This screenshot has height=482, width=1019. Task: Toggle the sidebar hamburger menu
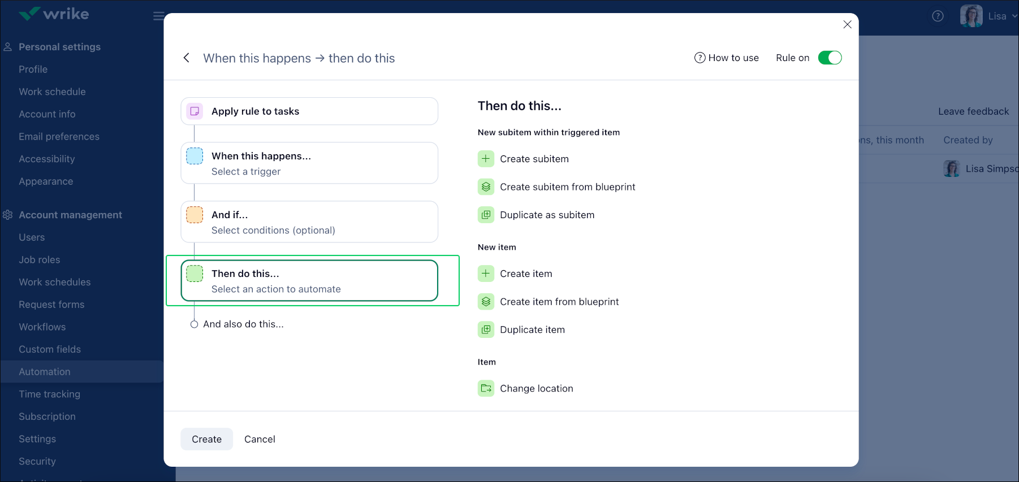coord(158,16)
